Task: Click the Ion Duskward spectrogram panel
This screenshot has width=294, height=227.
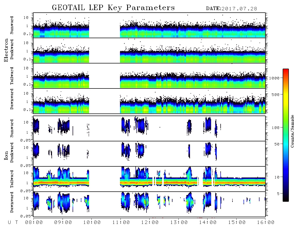Action: [x=149, y=154]
